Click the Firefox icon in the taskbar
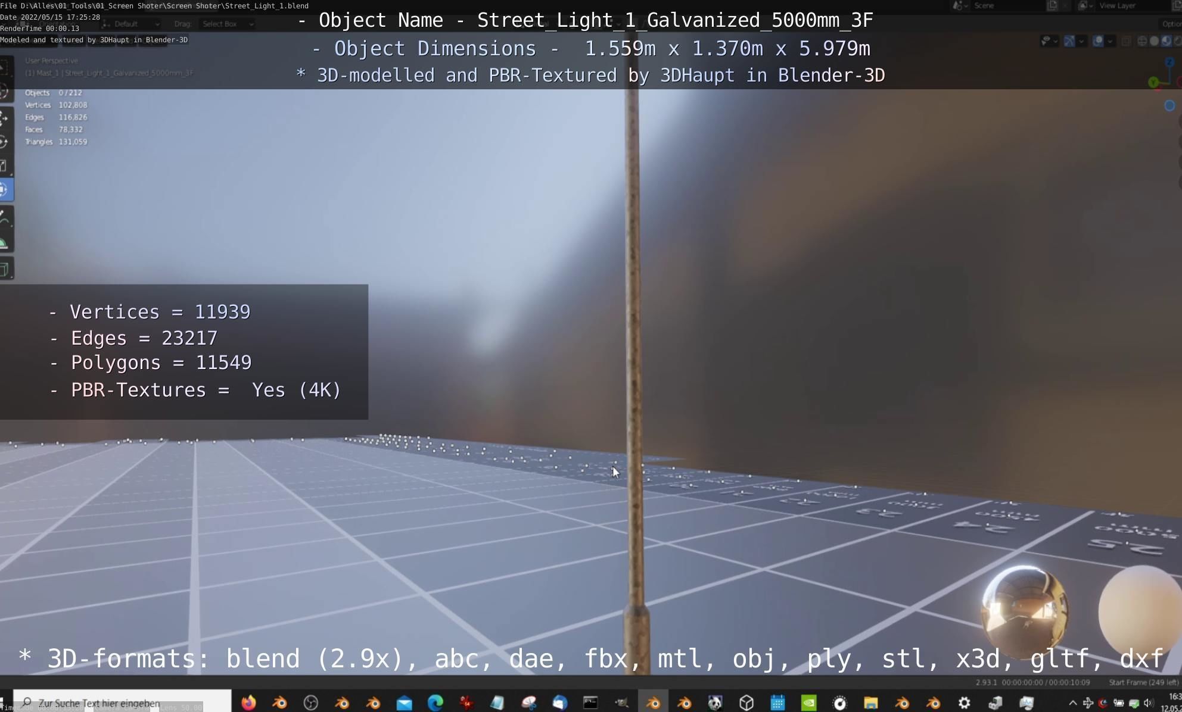The height and width of the screenshot is (712, 1182). 248,703
